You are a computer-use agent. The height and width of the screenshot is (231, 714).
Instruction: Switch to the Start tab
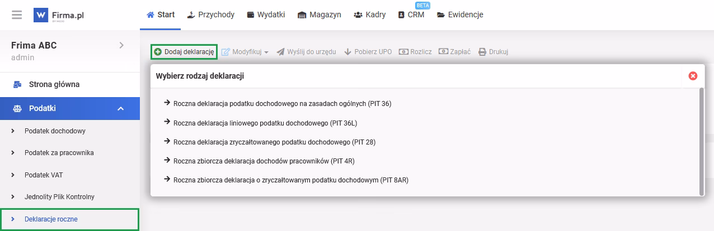tap(160, 15)
